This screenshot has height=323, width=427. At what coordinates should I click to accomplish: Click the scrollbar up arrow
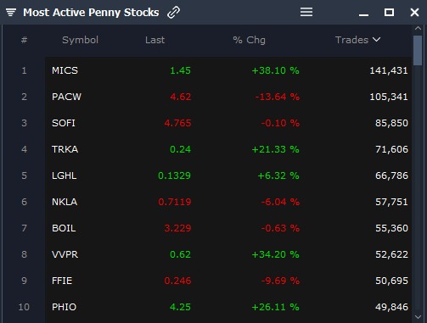(418, 28)
